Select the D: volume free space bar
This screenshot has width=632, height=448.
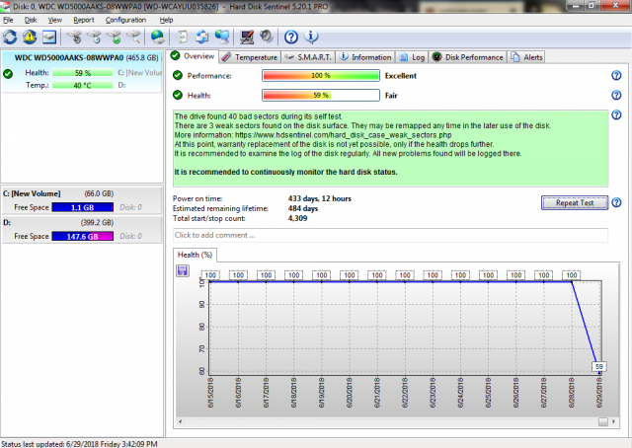(x=84, y=237)
